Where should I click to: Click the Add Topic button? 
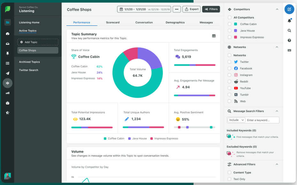(x=38, y=42)
